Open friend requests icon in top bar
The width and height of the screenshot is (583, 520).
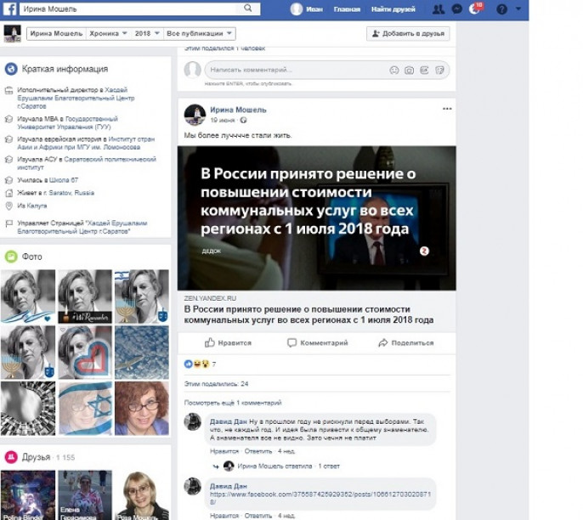coord(438,9)
